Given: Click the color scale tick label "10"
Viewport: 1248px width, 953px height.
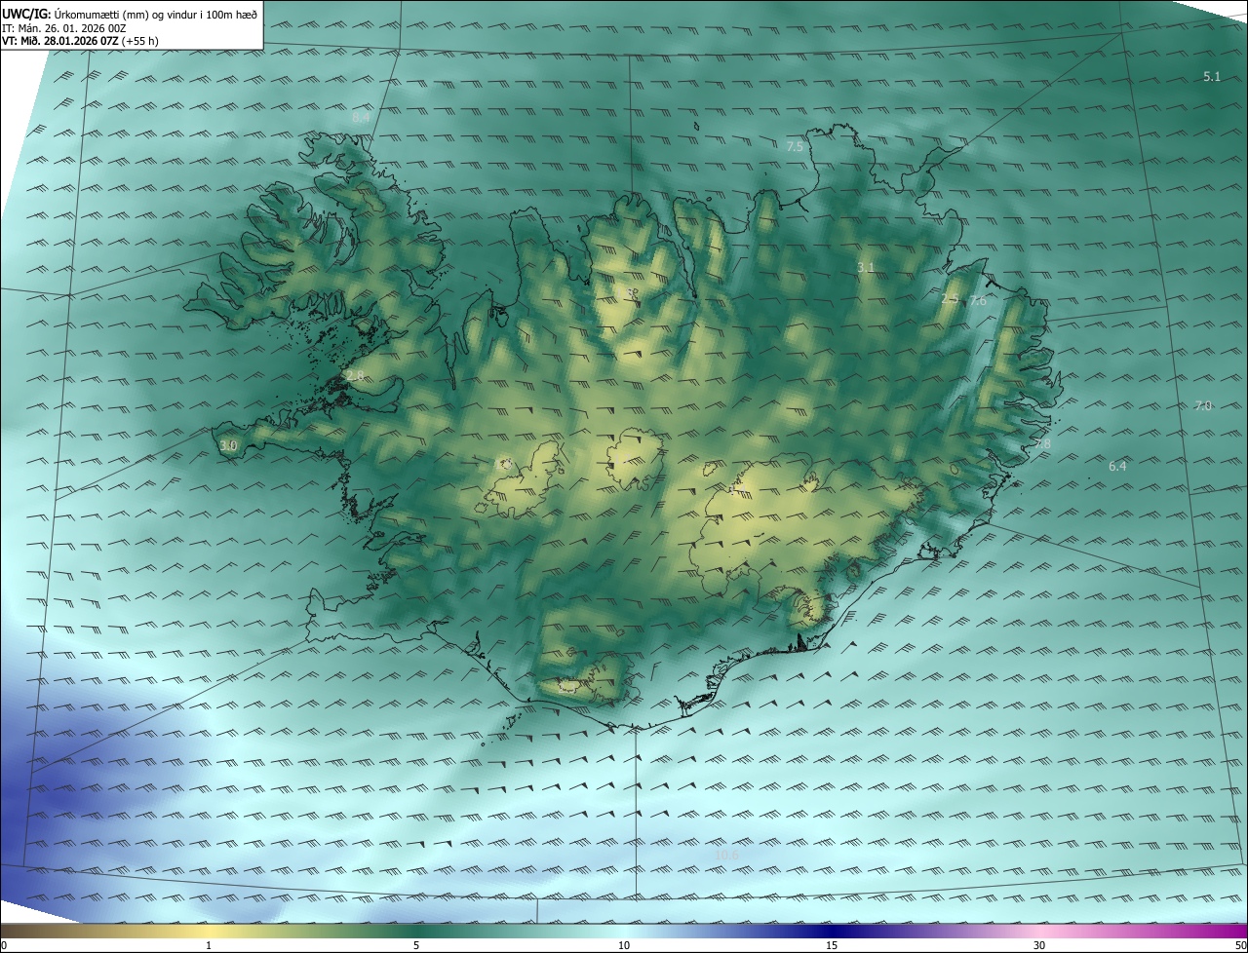Looking at the screenshot, I should (624, 945).
